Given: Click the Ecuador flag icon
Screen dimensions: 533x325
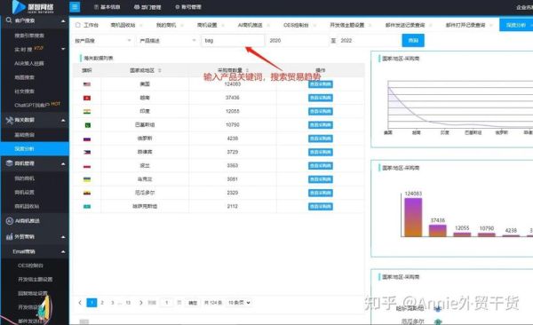Looking at the screenshot, I should (87, 193).
